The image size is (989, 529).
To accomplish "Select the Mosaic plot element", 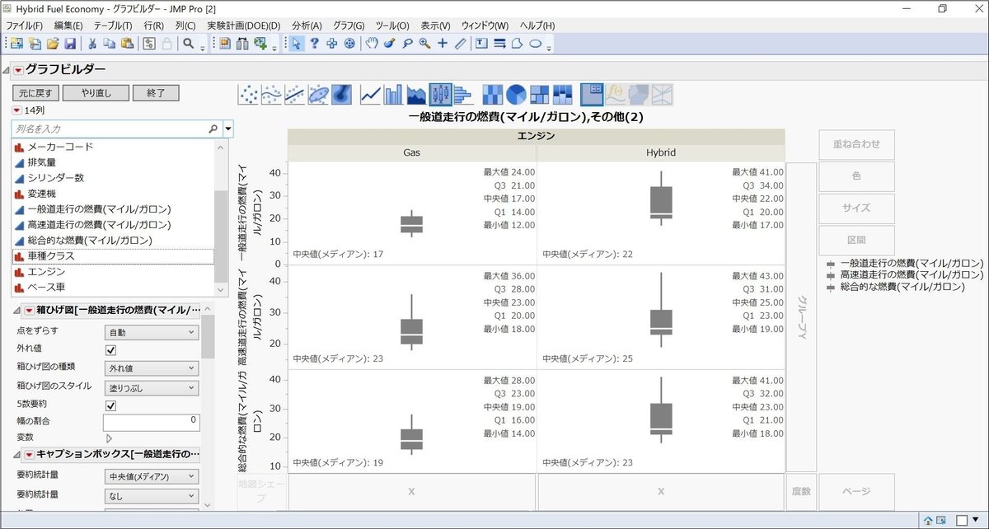I will pyautogui.click(x=561, y=93).
